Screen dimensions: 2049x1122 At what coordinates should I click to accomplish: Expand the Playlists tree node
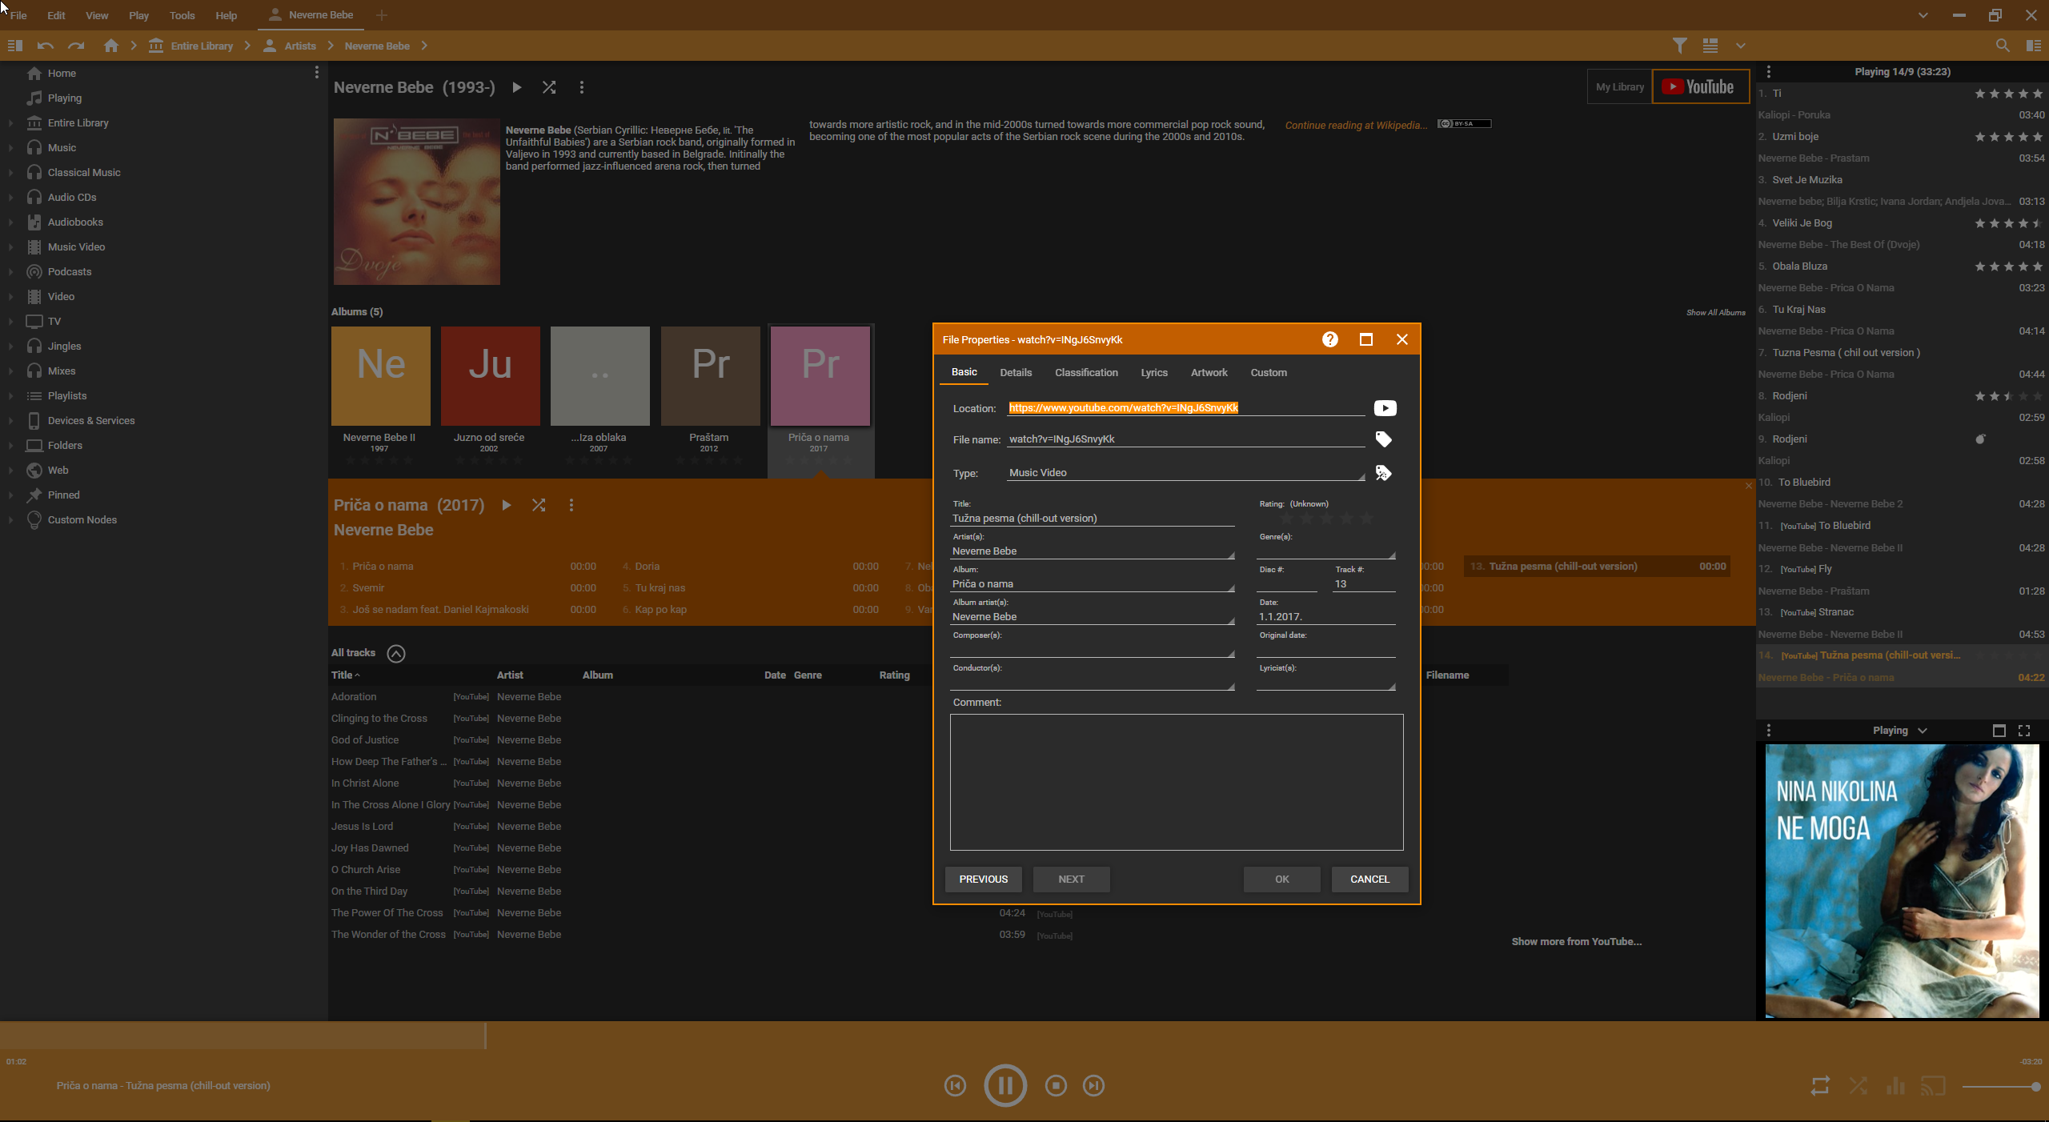[x=10, y=396]
